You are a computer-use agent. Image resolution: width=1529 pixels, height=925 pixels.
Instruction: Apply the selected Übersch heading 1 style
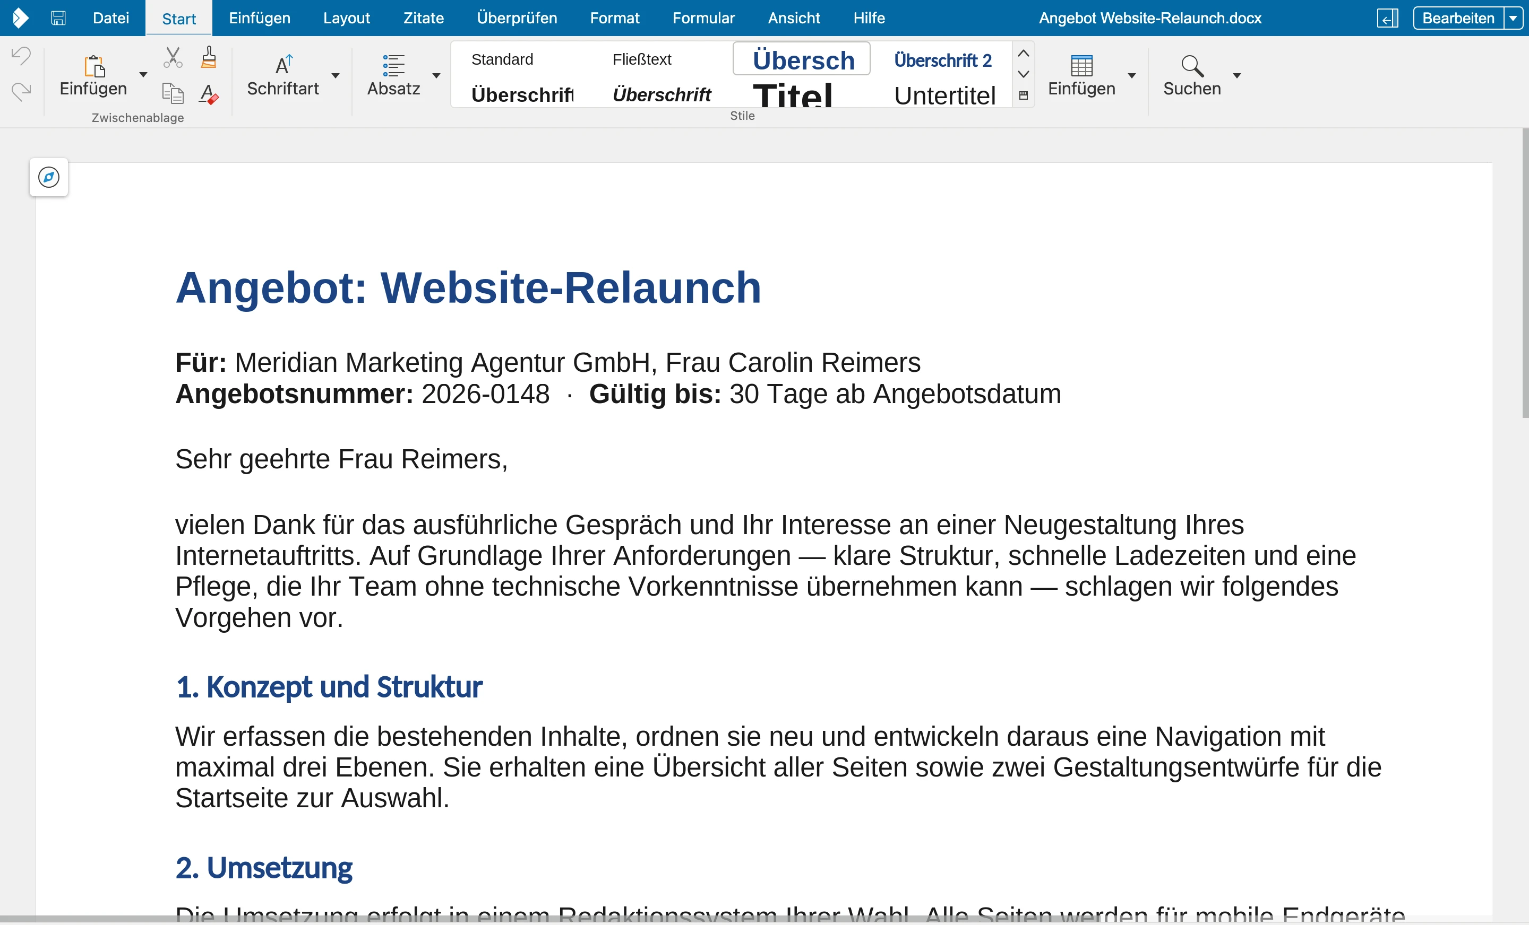pos(802,59)
